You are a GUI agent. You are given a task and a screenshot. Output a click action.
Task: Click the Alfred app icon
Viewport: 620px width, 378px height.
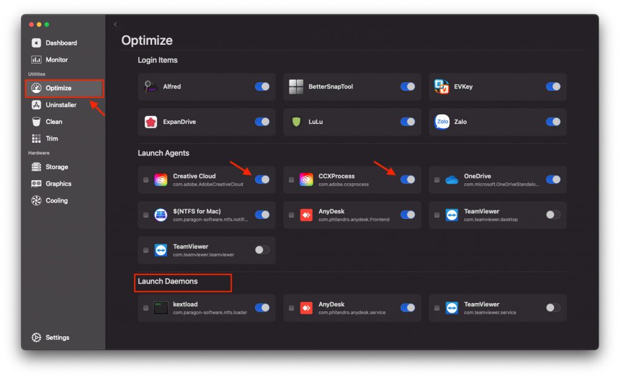pos(151,86)
